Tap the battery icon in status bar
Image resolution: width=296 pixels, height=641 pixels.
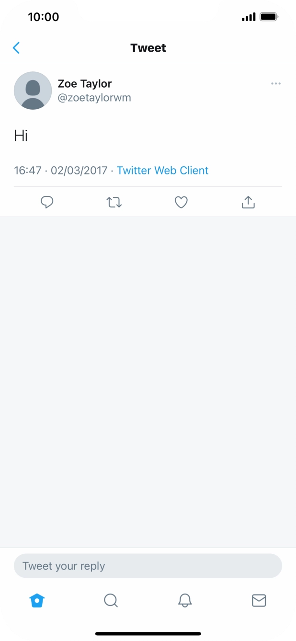click(269, 17)
